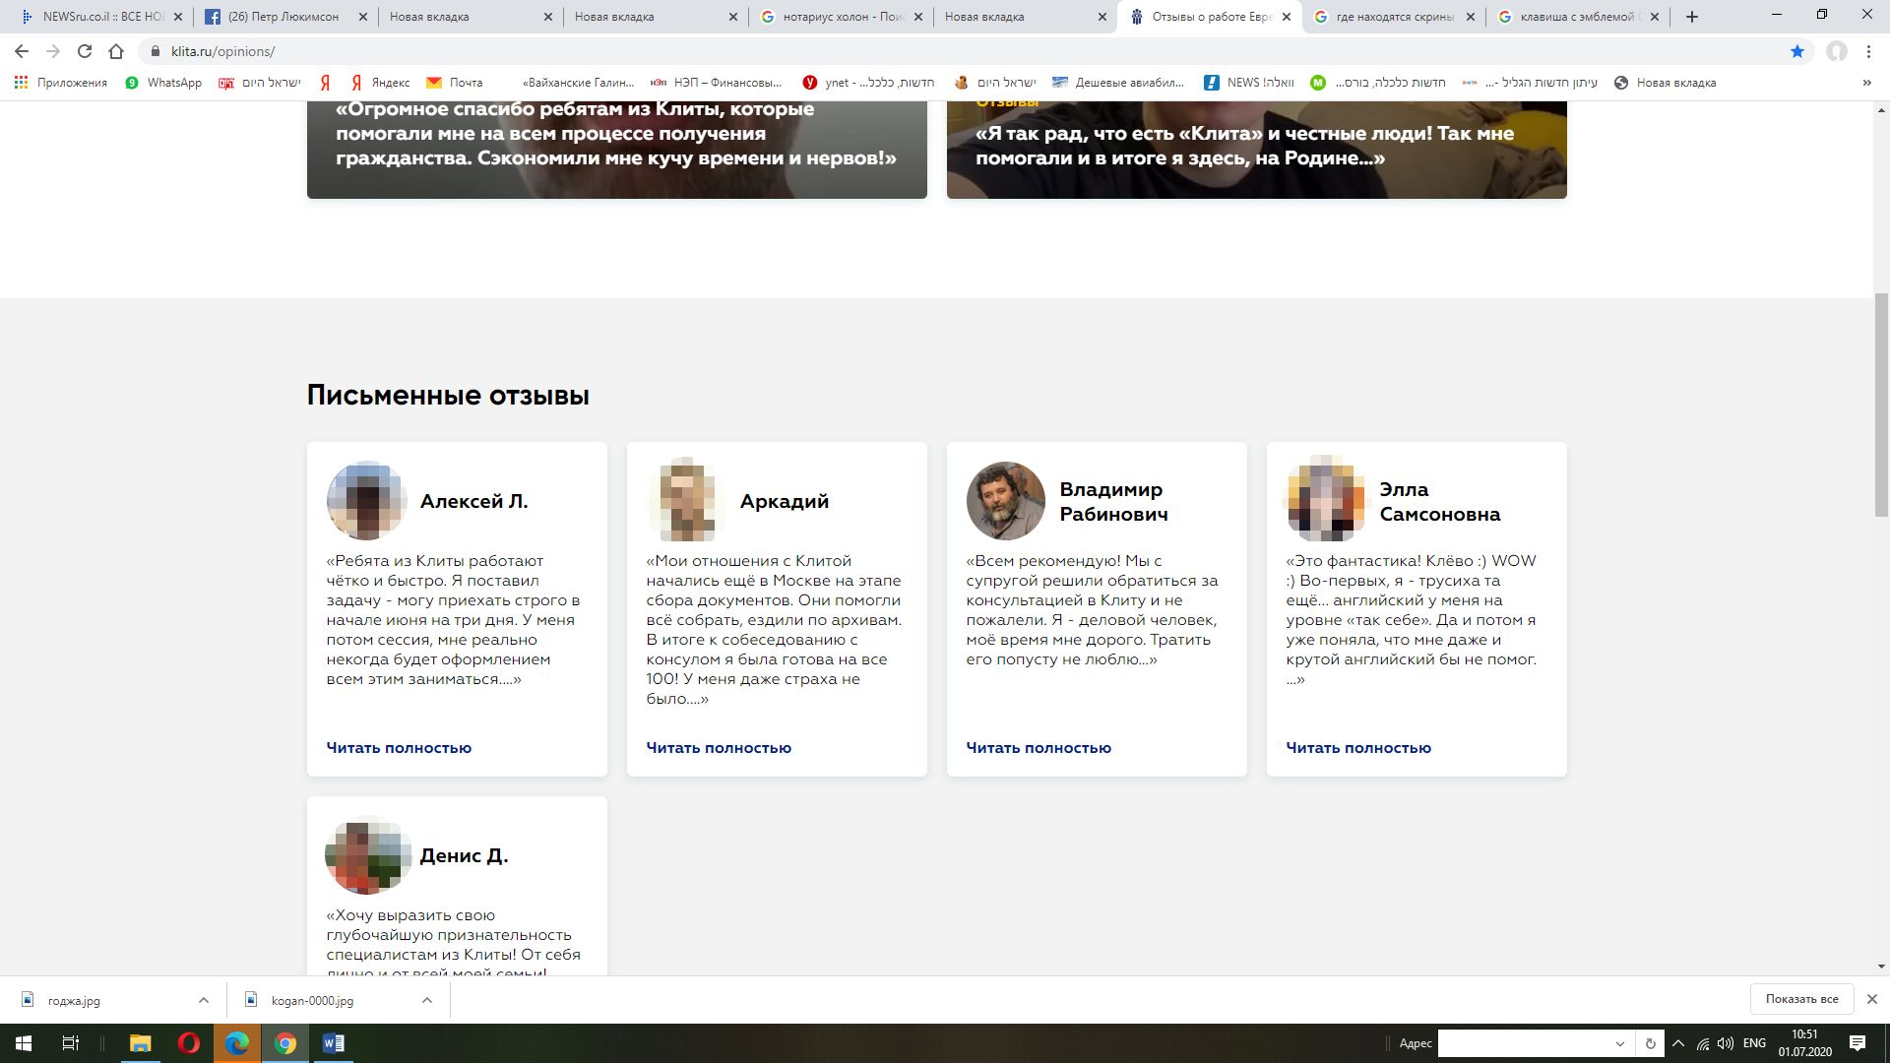Click Показать все downloads button
This screenshot has width=1890, height=1063.
point(1801,999)
